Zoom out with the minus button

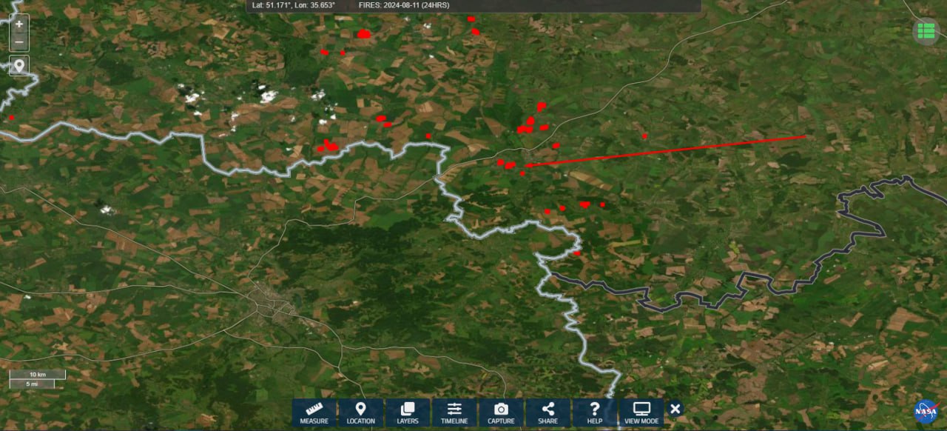(x=19, y=42)
